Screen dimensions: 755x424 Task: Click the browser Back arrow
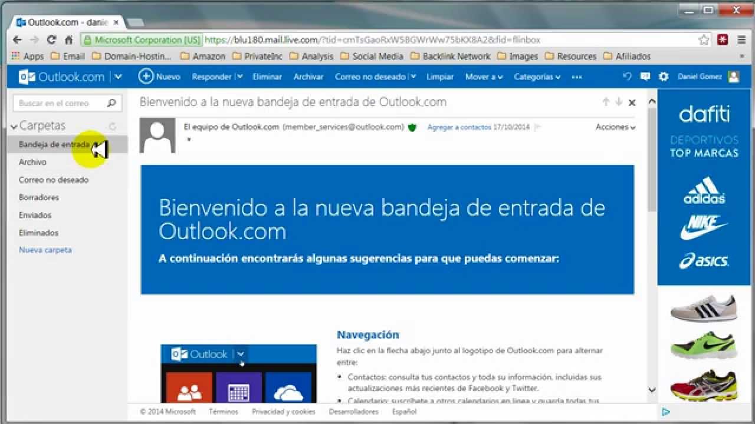17,40
